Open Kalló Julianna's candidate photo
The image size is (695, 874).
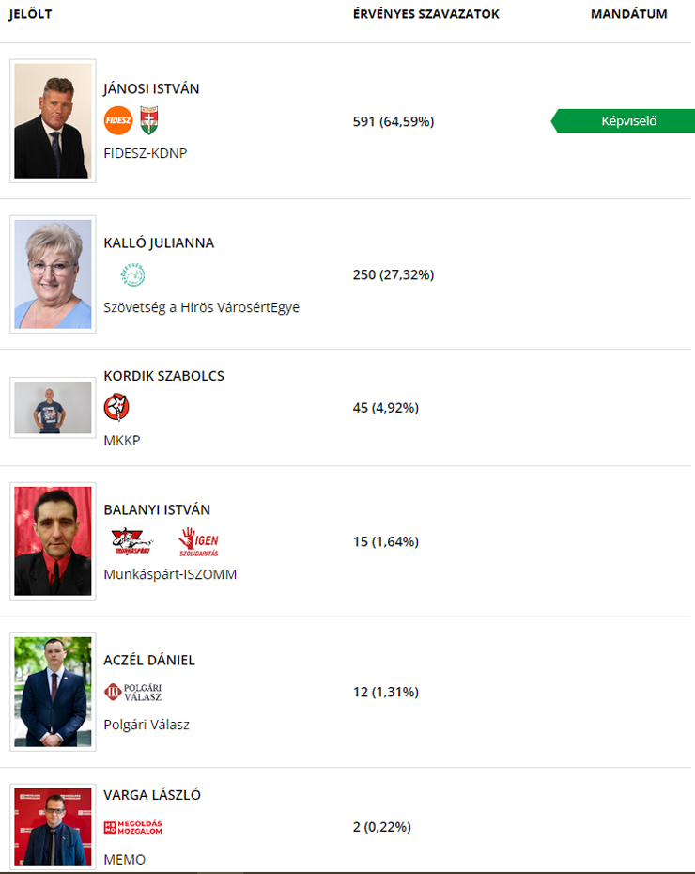(x=53, y=274)
